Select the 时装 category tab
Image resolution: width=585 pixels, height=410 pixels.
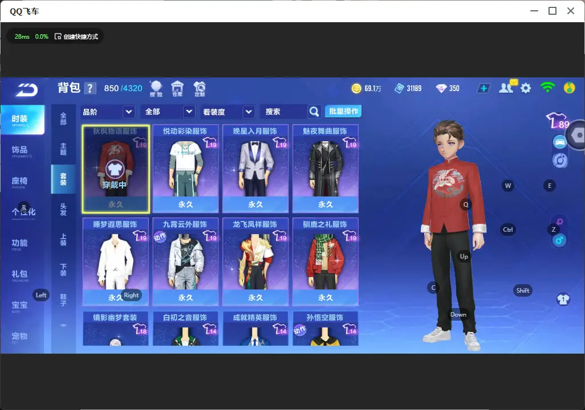(22, 120)
